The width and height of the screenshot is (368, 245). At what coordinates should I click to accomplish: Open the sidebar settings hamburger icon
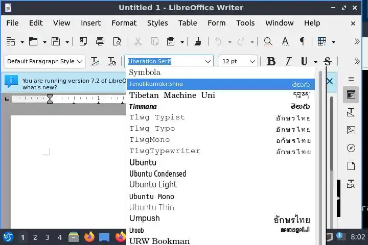click(351, 79)
